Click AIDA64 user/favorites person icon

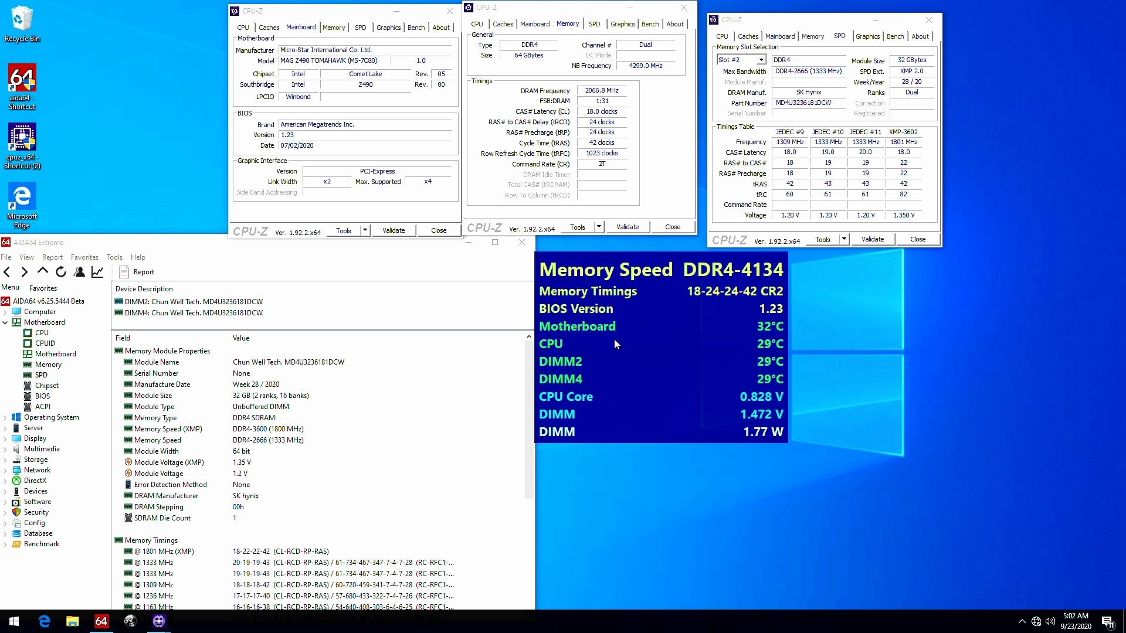[x=79, y=272]
